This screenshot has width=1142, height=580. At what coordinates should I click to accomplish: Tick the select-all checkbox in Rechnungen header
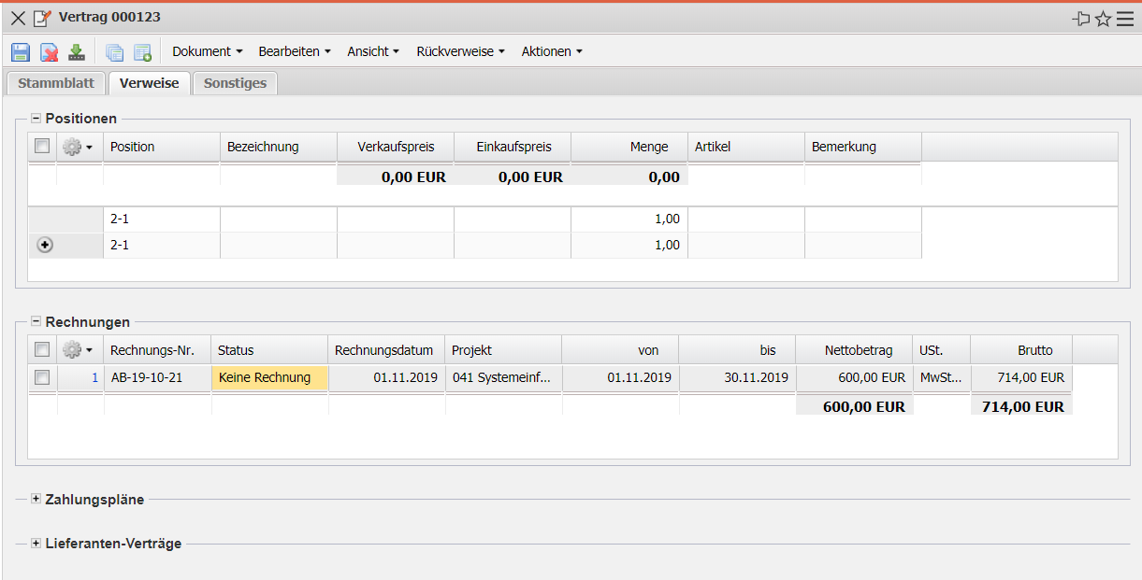click(42, 350)
